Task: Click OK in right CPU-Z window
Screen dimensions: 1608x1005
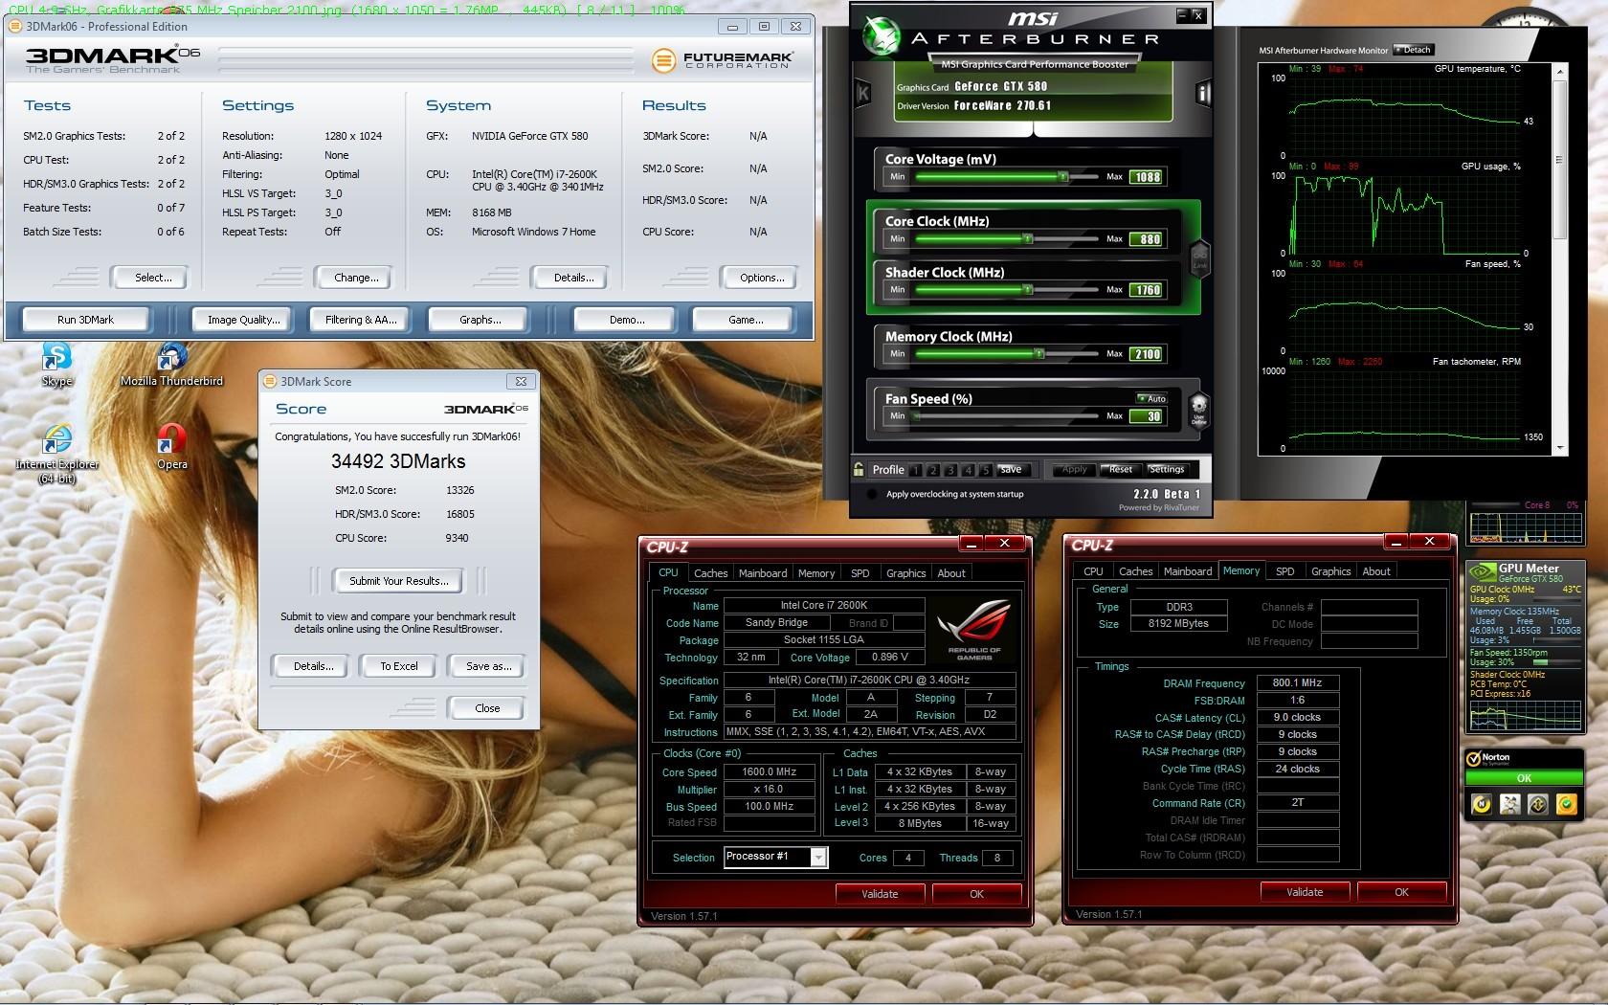Action: (x=1401, y=892)
